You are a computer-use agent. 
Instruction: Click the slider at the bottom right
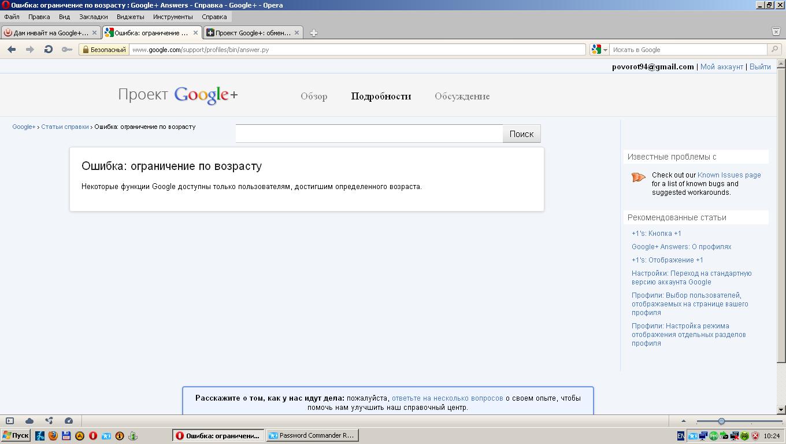(722, 421)
